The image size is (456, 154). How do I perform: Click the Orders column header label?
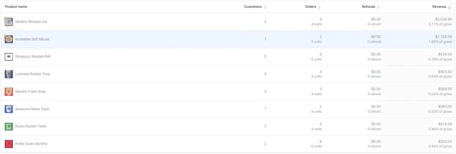(311, 7)
